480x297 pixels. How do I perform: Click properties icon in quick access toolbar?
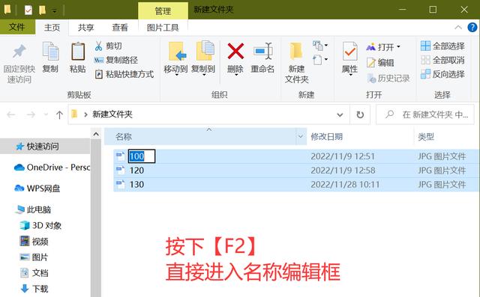(28, 10)
